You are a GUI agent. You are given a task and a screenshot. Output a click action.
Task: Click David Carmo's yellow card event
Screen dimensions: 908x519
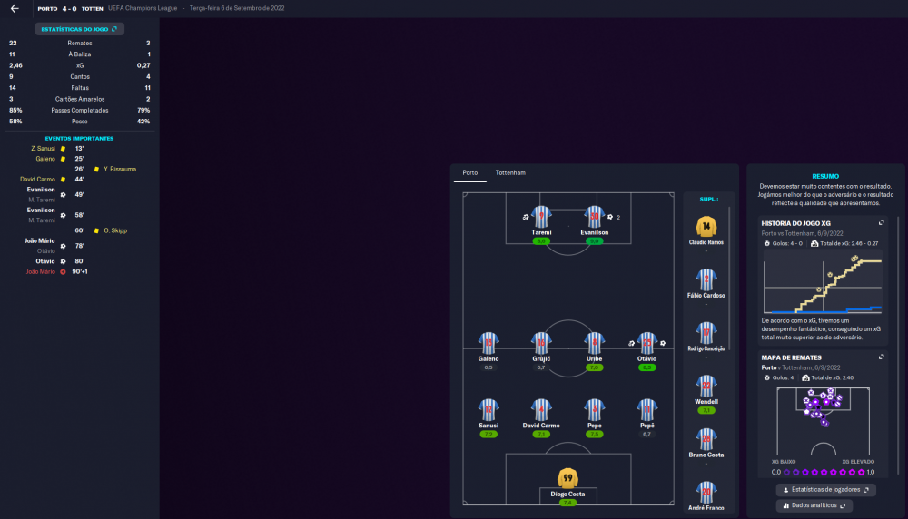52,180
